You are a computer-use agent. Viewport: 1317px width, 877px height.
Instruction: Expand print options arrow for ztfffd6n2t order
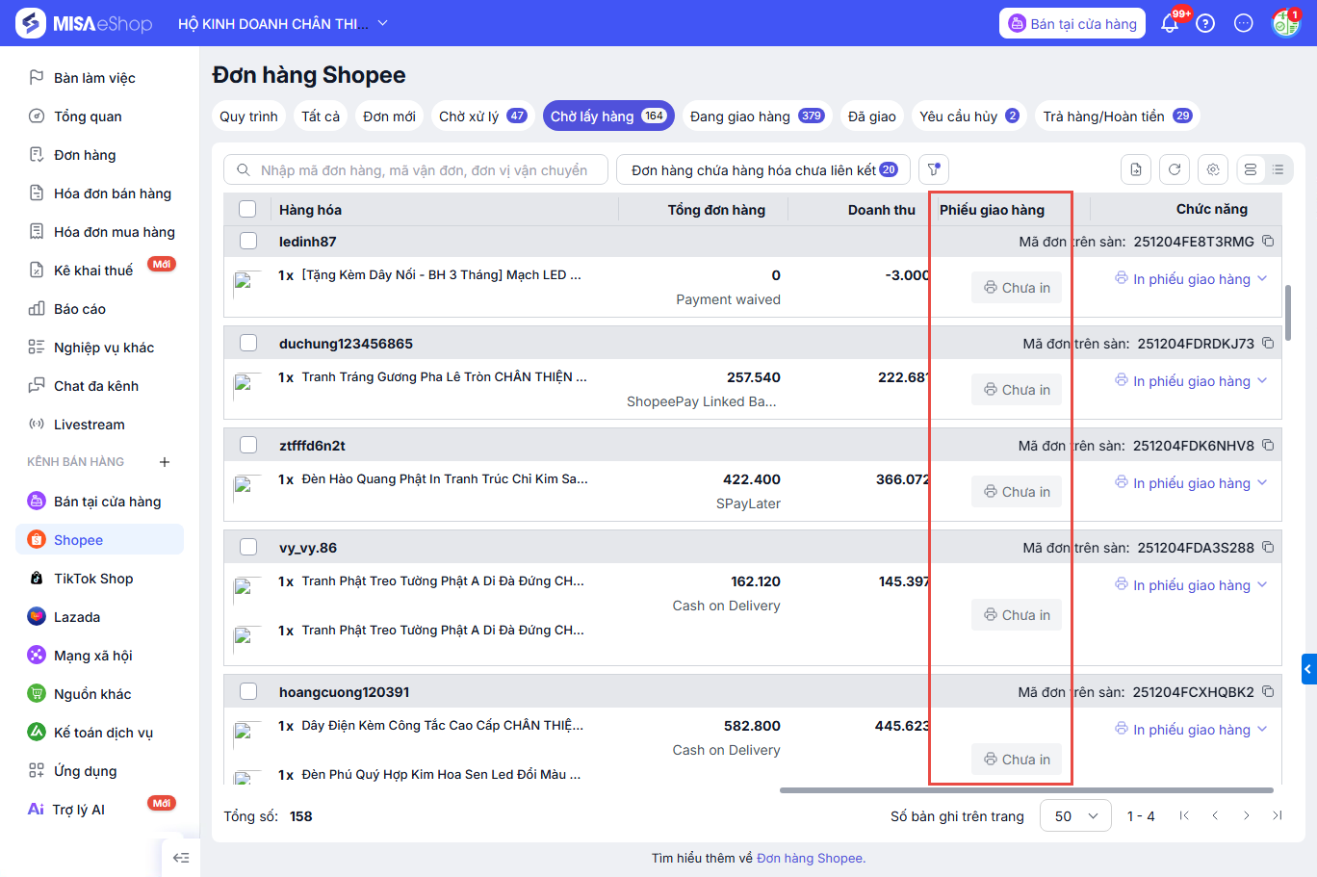point(1262,483)
